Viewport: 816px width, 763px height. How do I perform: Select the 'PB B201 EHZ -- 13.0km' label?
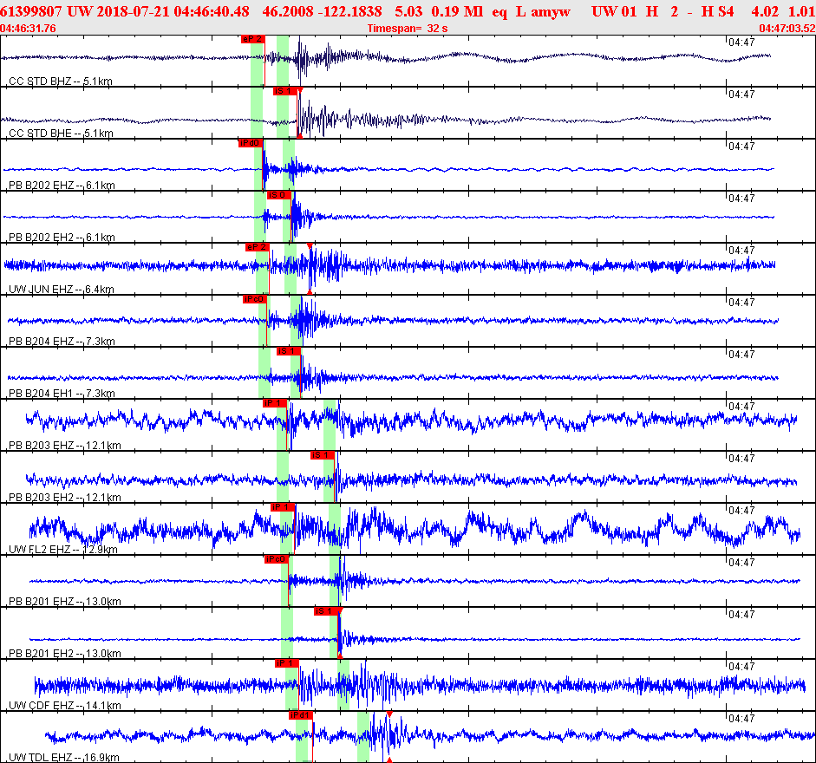[x=65, y=602]
